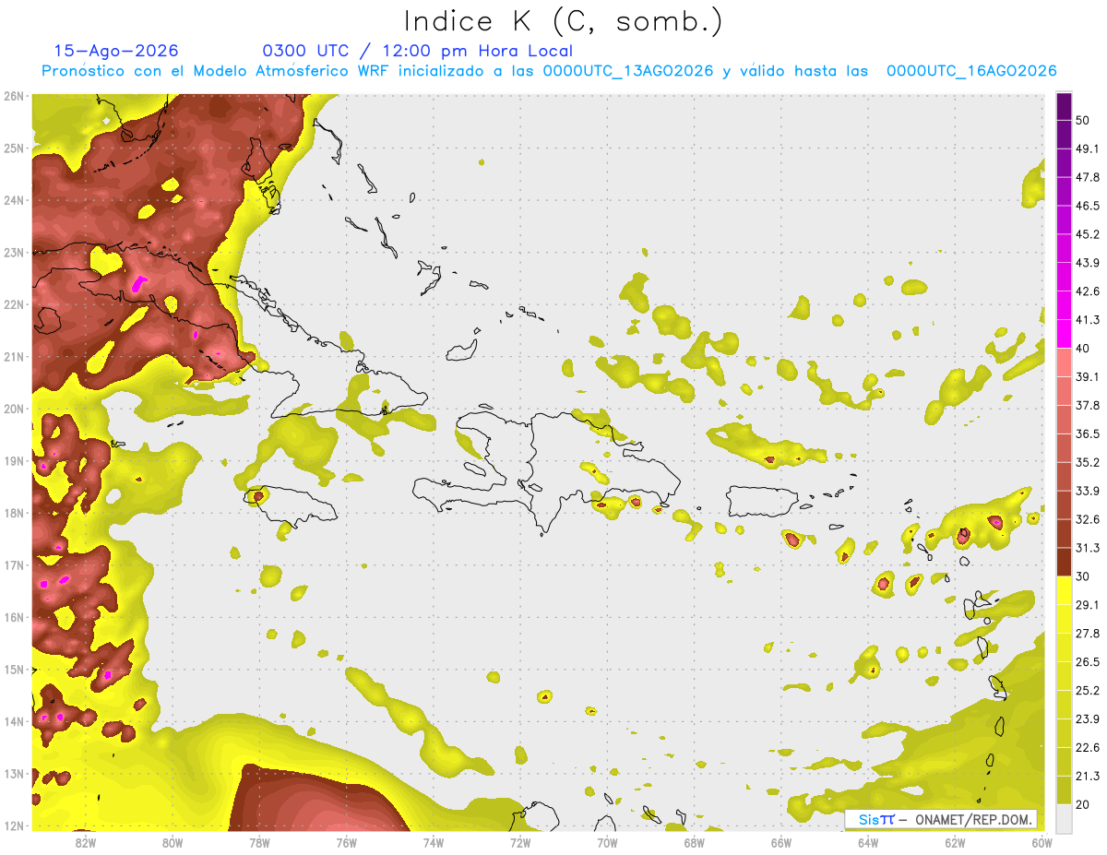Select the date text "15-Ago-2026"
This screenshot has width=1107, height=855.
(116, 51)
